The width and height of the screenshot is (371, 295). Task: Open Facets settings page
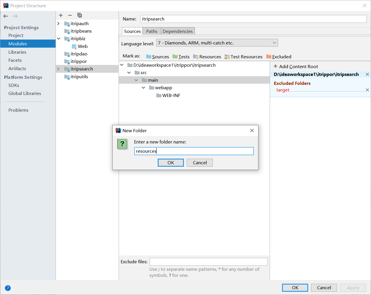click(15, 60)
